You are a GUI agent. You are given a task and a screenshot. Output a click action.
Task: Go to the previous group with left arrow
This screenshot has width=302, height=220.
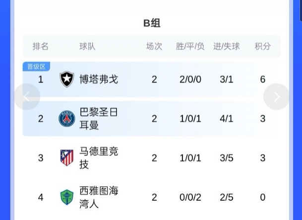pyautogui.click(x=27, y=97)
